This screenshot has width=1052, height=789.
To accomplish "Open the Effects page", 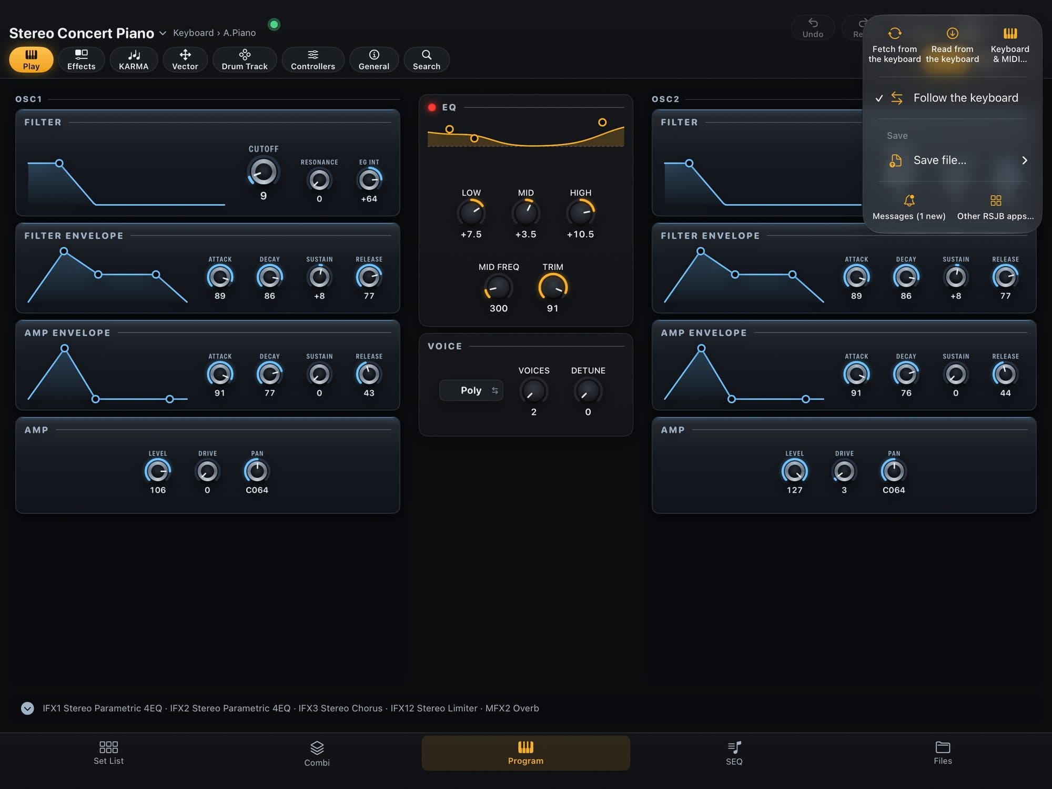I will [x=81, y=59].
